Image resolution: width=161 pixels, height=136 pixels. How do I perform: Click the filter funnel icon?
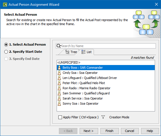pos(103,117)
